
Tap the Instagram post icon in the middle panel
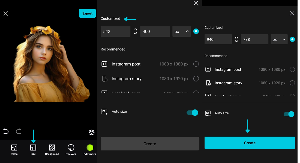tap(104, 64)
